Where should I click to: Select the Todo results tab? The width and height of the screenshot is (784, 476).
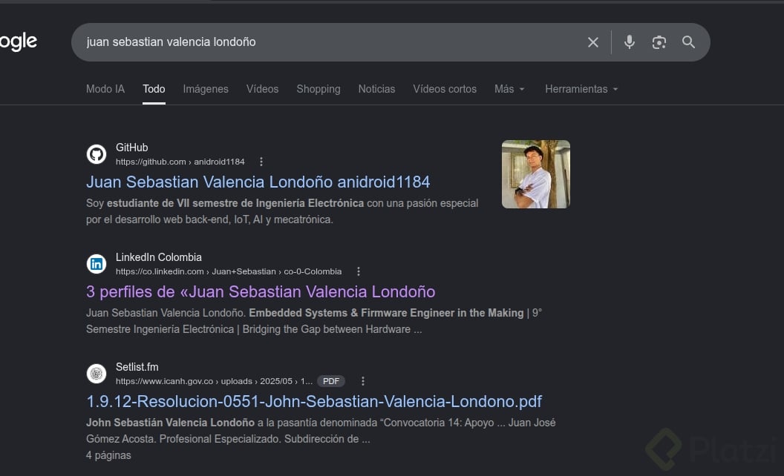click(x=154, y=89)
